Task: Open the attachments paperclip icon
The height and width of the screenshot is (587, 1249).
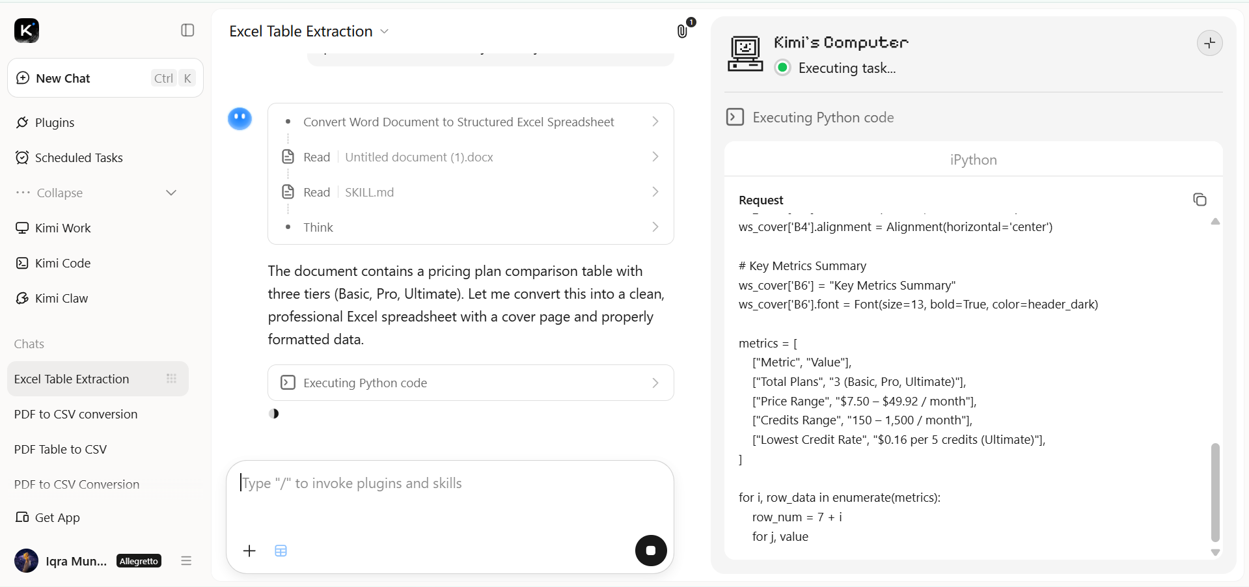Action: pos(683,31)
